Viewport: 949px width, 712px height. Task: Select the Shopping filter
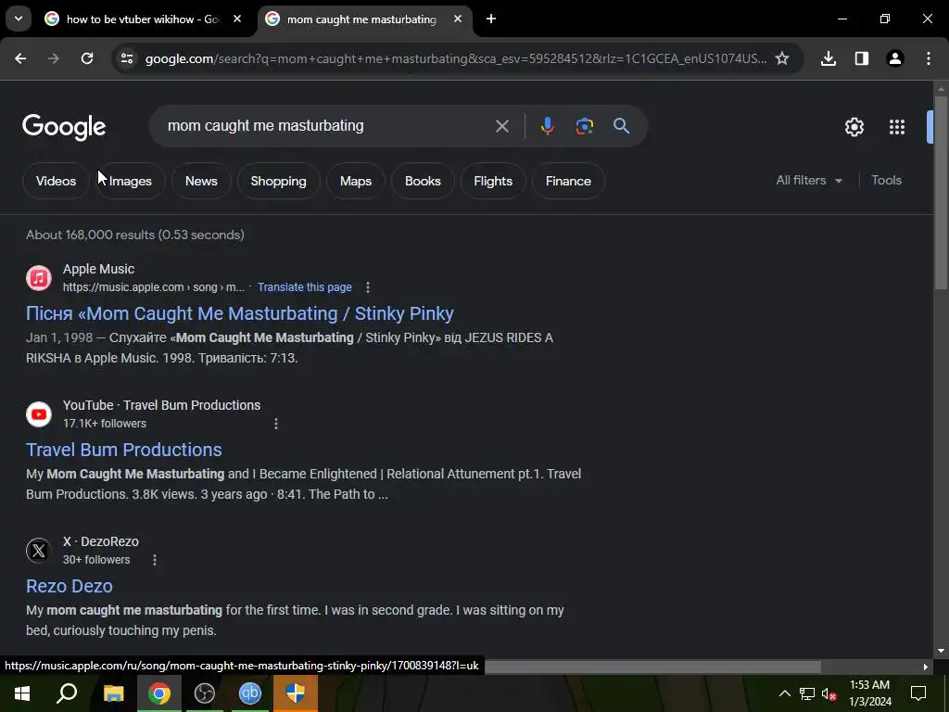click(x=278, y=181)
